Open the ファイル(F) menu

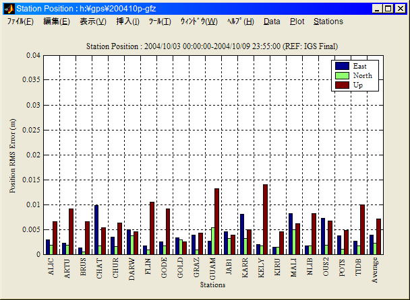(x=20, y=22)
